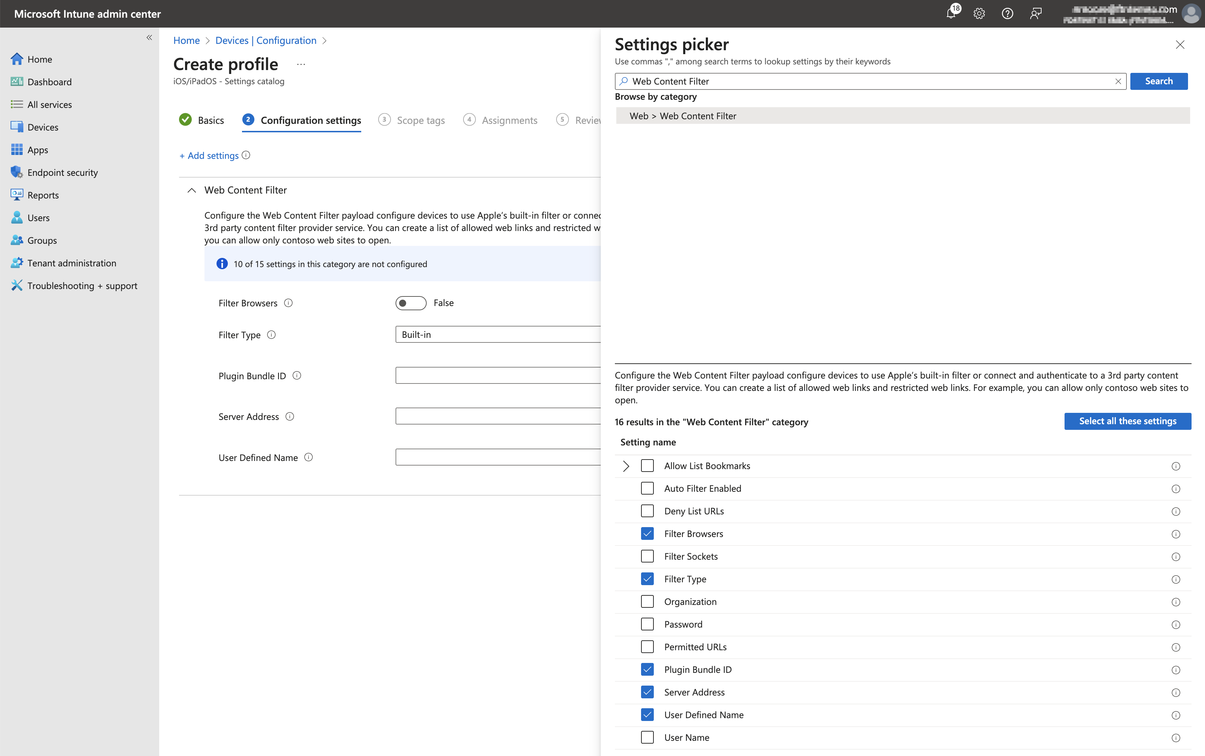Collapse the Web Content Filter section

pyautogui.click(x=192, y=190)
